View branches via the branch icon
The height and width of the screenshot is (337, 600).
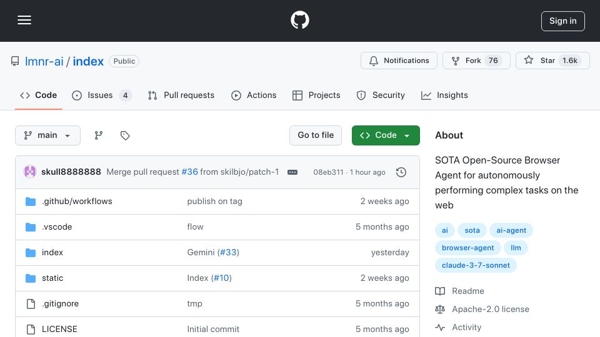coord(99,135)
